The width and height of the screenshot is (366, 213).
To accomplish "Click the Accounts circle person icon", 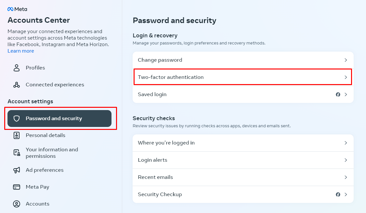I will coord(17,204).
